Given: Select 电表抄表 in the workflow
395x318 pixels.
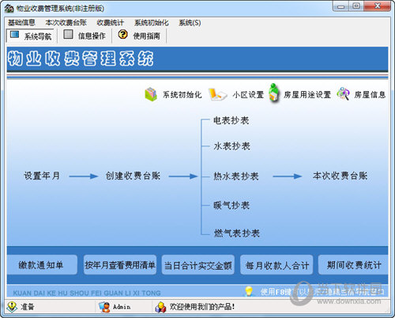Looking at the screenshot, I should pos(231,121).
